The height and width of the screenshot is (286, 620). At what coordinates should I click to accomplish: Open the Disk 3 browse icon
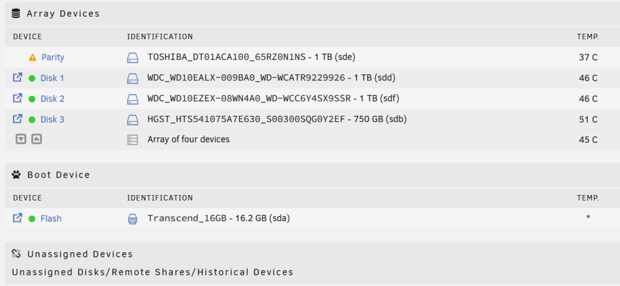coord(17,118)
